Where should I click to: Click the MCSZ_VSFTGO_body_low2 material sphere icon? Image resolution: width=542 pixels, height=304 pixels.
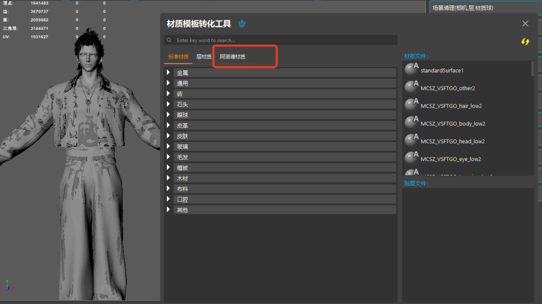[412, 122]
